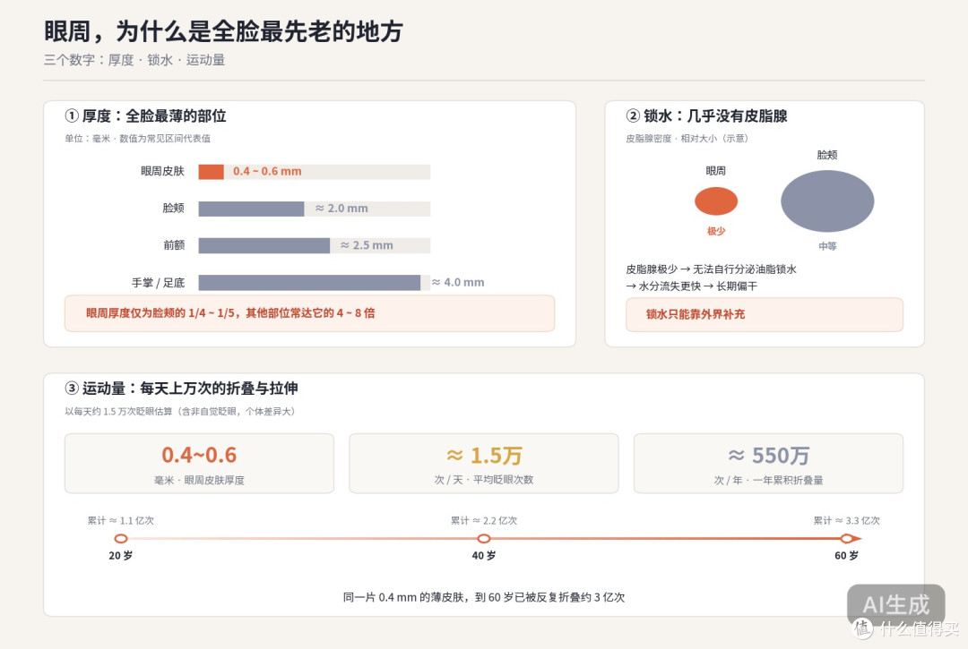
Task: Click the row label '前额'
Action: point(174,245)
